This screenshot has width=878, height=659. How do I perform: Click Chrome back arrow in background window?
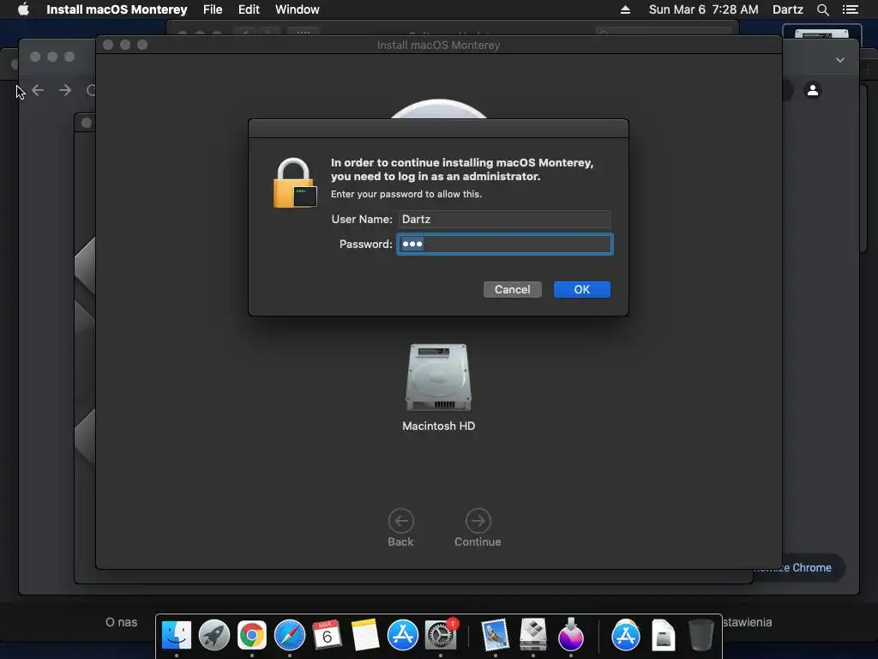pyautogui.click(x=38, y=90)
